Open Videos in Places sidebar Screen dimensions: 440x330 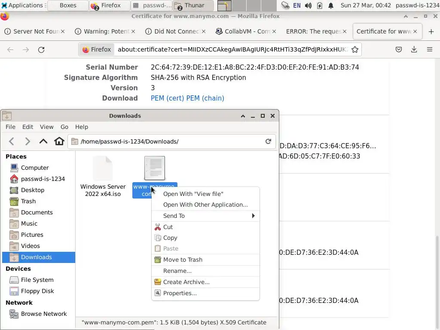tap(38, 246)
